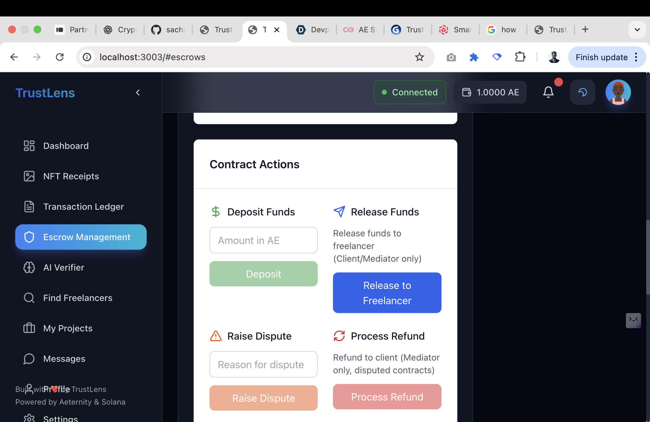The width and height of the screenshot is (650, 422).
Task: Click the Amount in AE field
Action: [x=263, y=240]
